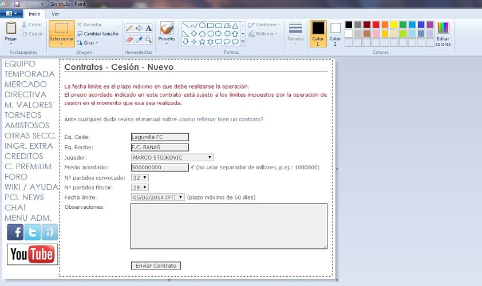The width and height of the screenshot is (482, 286).
Task: Select the Fill with color bucket tool
Action: click(x=139, y=28)
